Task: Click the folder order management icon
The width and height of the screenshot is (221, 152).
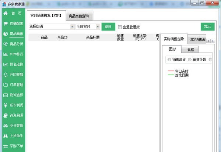Action: pyautogui.click(x=6, y=85)
